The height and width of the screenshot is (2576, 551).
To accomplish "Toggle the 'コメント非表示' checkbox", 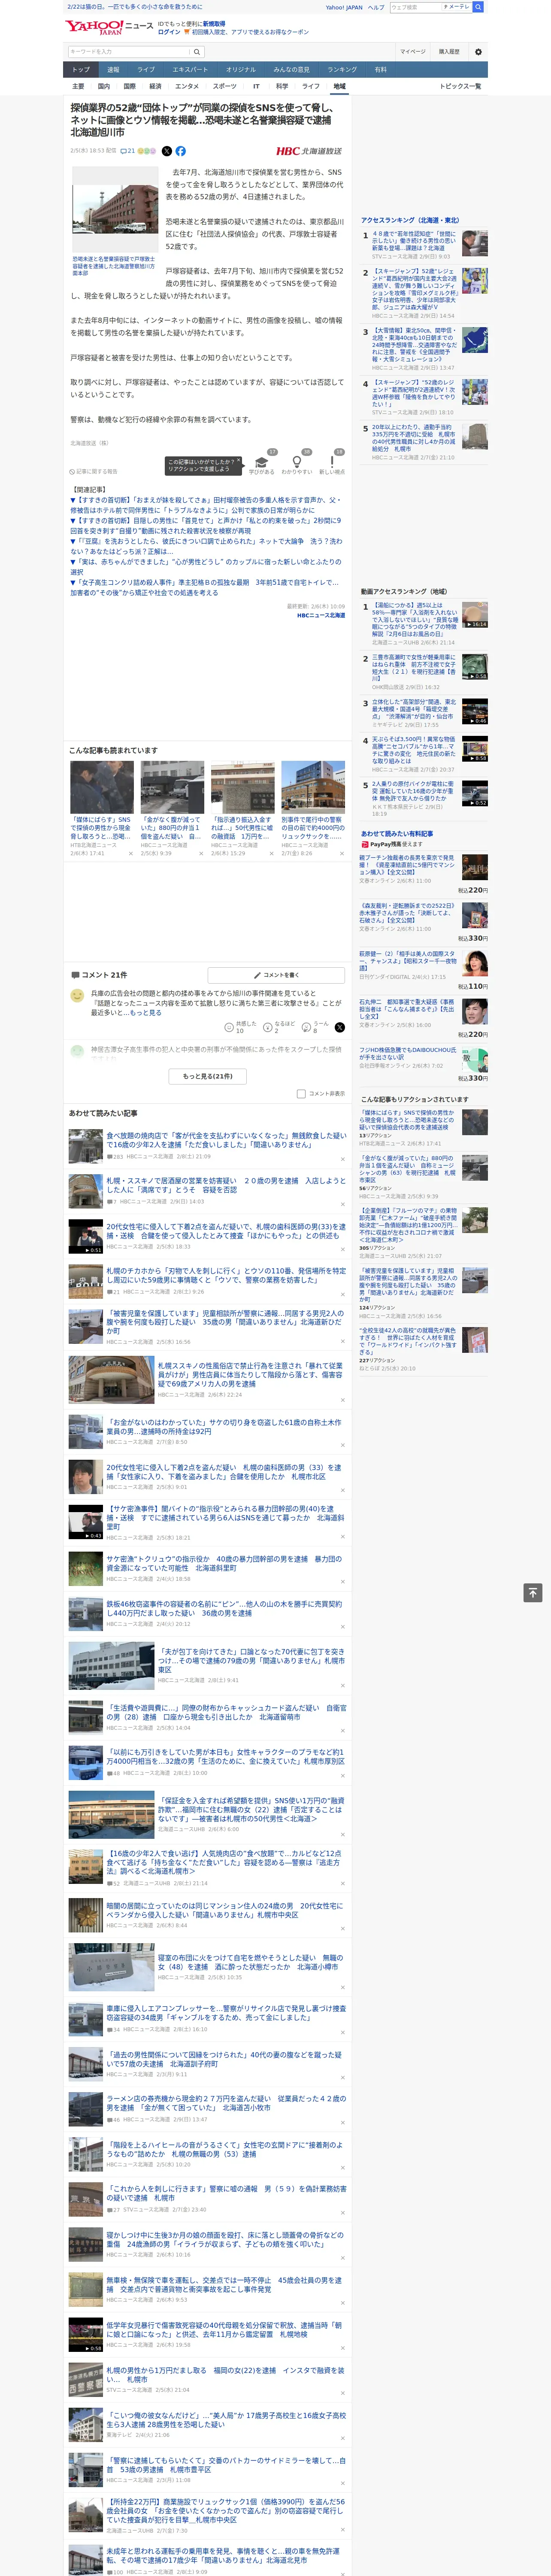I will click(301, 1093).
